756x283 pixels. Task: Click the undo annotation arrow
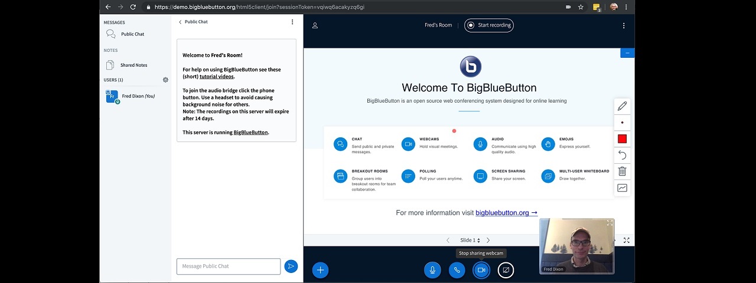pos(622,155)
